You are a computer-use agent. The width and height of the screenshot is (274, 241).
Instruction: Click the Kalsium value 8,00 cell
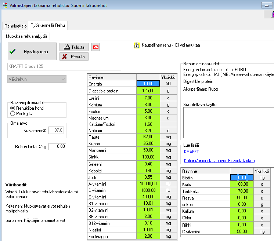(148, 105)
